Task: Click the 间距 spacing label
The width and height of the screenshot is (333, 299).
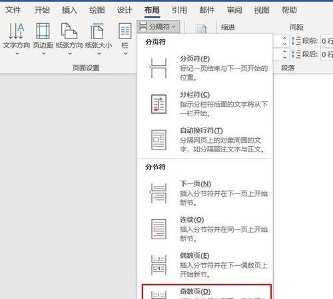Action: point(296,27)
